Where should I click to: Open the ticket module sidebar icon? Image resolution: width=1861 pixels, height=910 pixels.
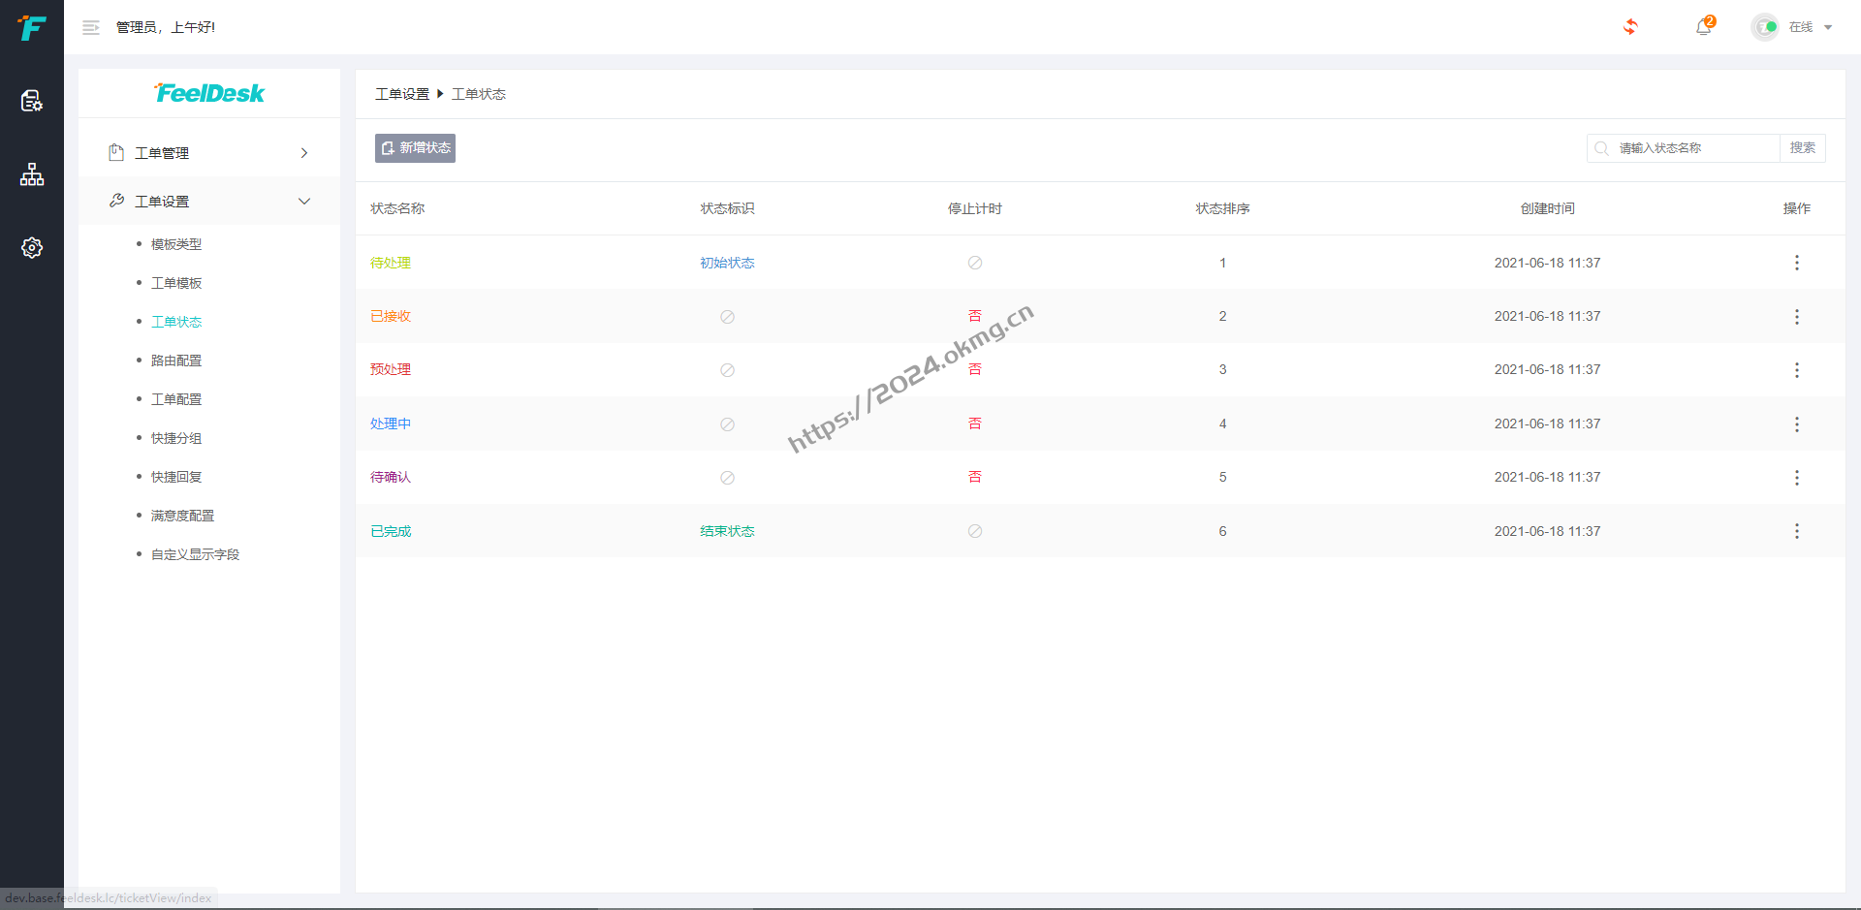(x=32, y=101)
